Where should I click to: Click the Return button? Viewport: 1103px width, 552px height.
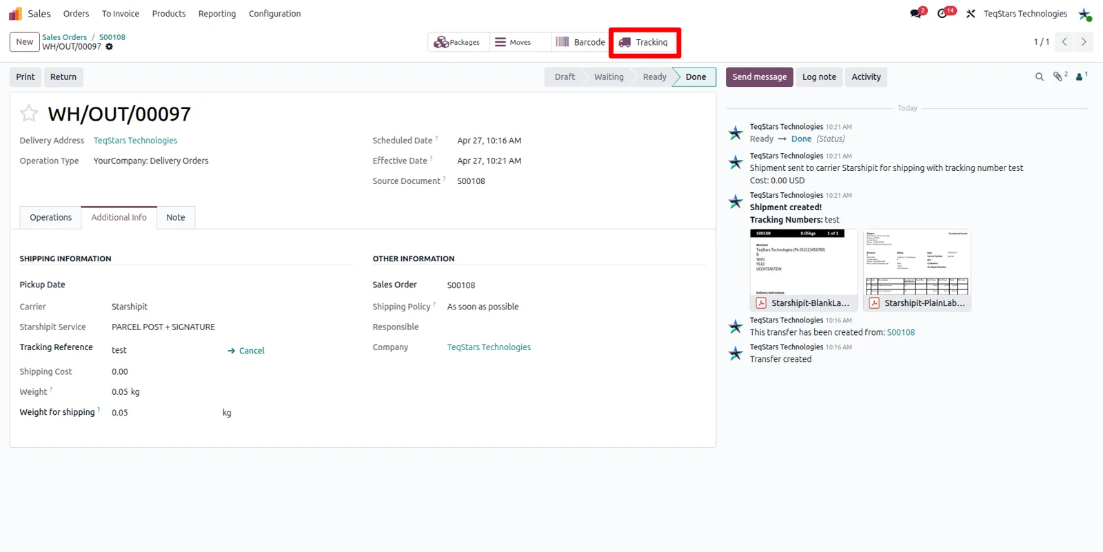point(63,77)
